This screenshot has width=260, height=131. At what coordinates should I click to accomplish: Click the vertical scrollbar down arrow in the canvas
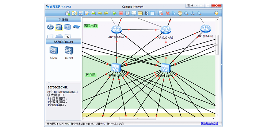click(217, 115)
